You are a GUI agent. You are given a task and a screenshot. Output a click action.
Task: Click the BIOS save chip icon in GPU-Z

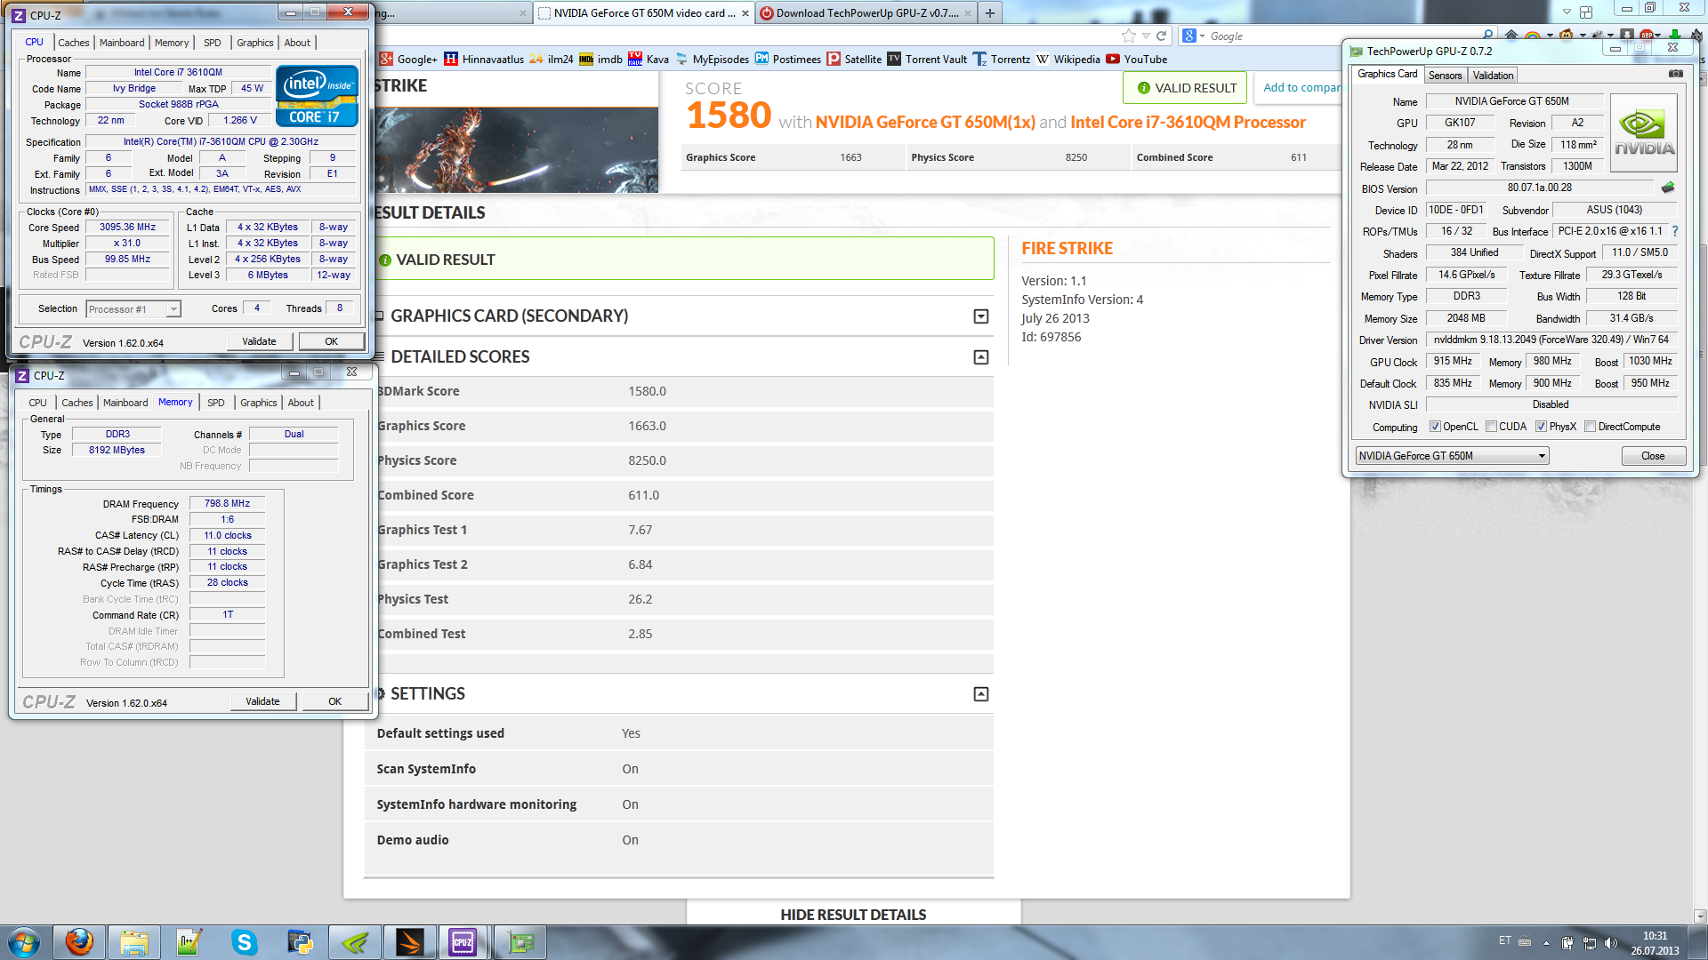tap(1668, 188)
